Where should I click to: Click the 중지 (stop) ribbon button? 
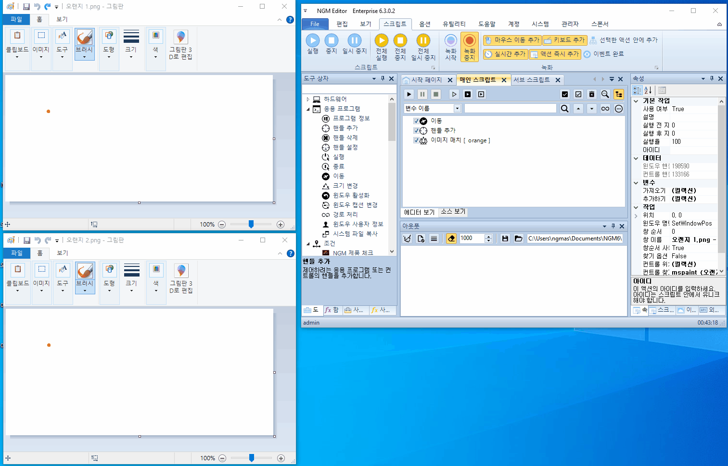[x=332, y=44]
